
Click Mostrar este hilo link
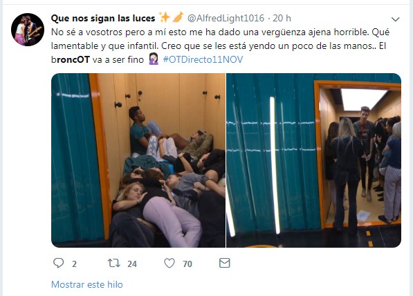pos(87,284)
